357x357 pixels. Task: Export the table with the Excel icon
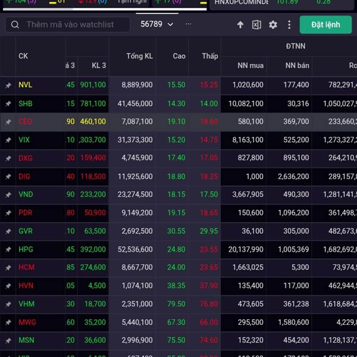(256, 24)
